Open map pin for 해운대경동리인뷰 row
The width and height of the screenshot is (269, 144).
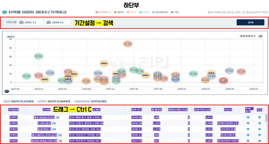pos(259,117)
